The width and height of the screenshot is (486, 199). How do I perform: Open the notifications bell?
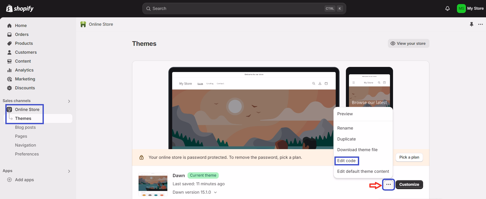pos(447,8)
